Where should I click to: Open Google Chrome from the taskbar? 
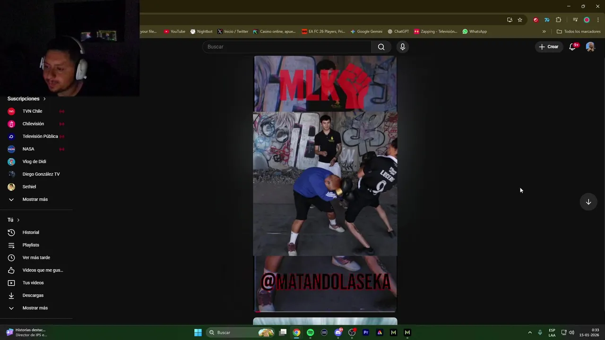[x=296, y=332]
